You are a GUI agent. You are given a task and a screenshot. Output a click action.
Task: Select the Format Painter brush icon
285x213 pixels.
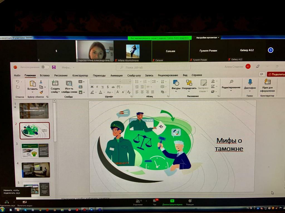41,92
